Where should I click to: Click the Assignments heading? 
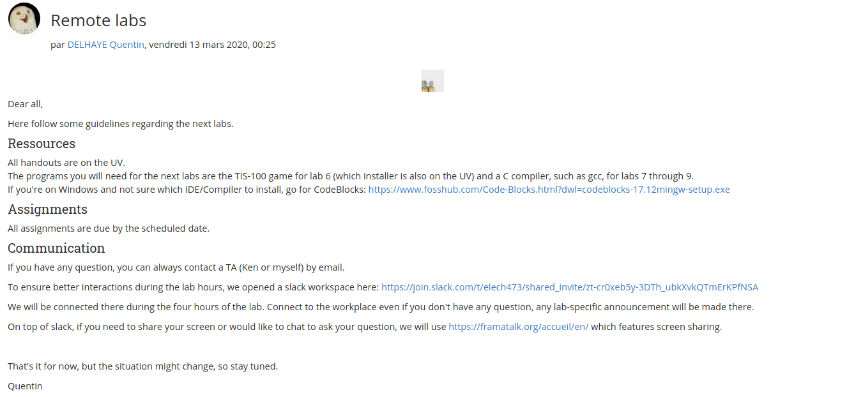47,209
